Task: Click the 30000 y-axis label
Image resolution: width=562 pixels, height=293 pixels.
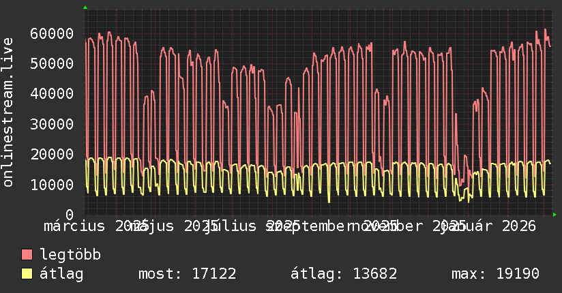Action: click(52, 124)
